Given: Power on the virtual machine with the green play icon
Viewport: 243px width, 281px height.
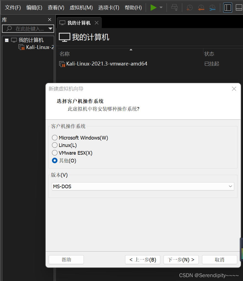Looking at the screenshot, I should click(153, 7).
